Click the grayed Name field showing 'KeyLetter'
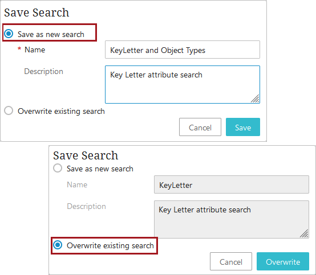 [232, 184]
